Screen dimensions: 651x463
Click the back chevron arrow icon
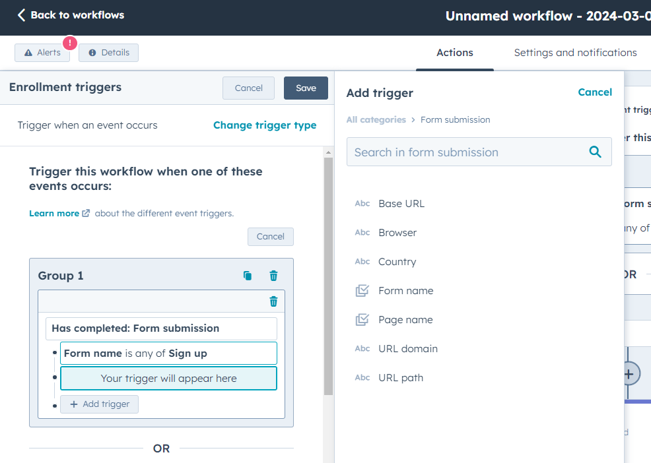[x=20, y=15]
